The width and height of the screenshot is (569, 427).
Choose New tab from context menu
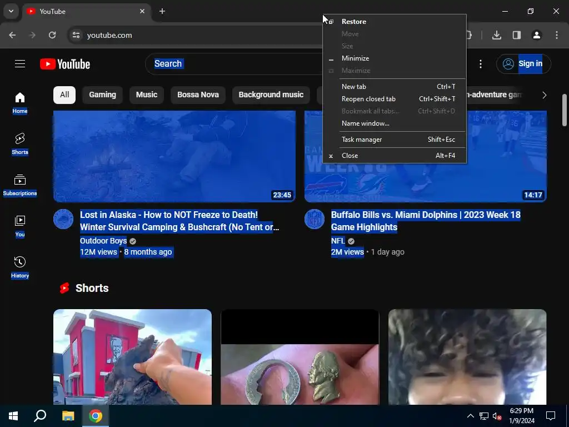pyautogui.click(x=395, y=86)
